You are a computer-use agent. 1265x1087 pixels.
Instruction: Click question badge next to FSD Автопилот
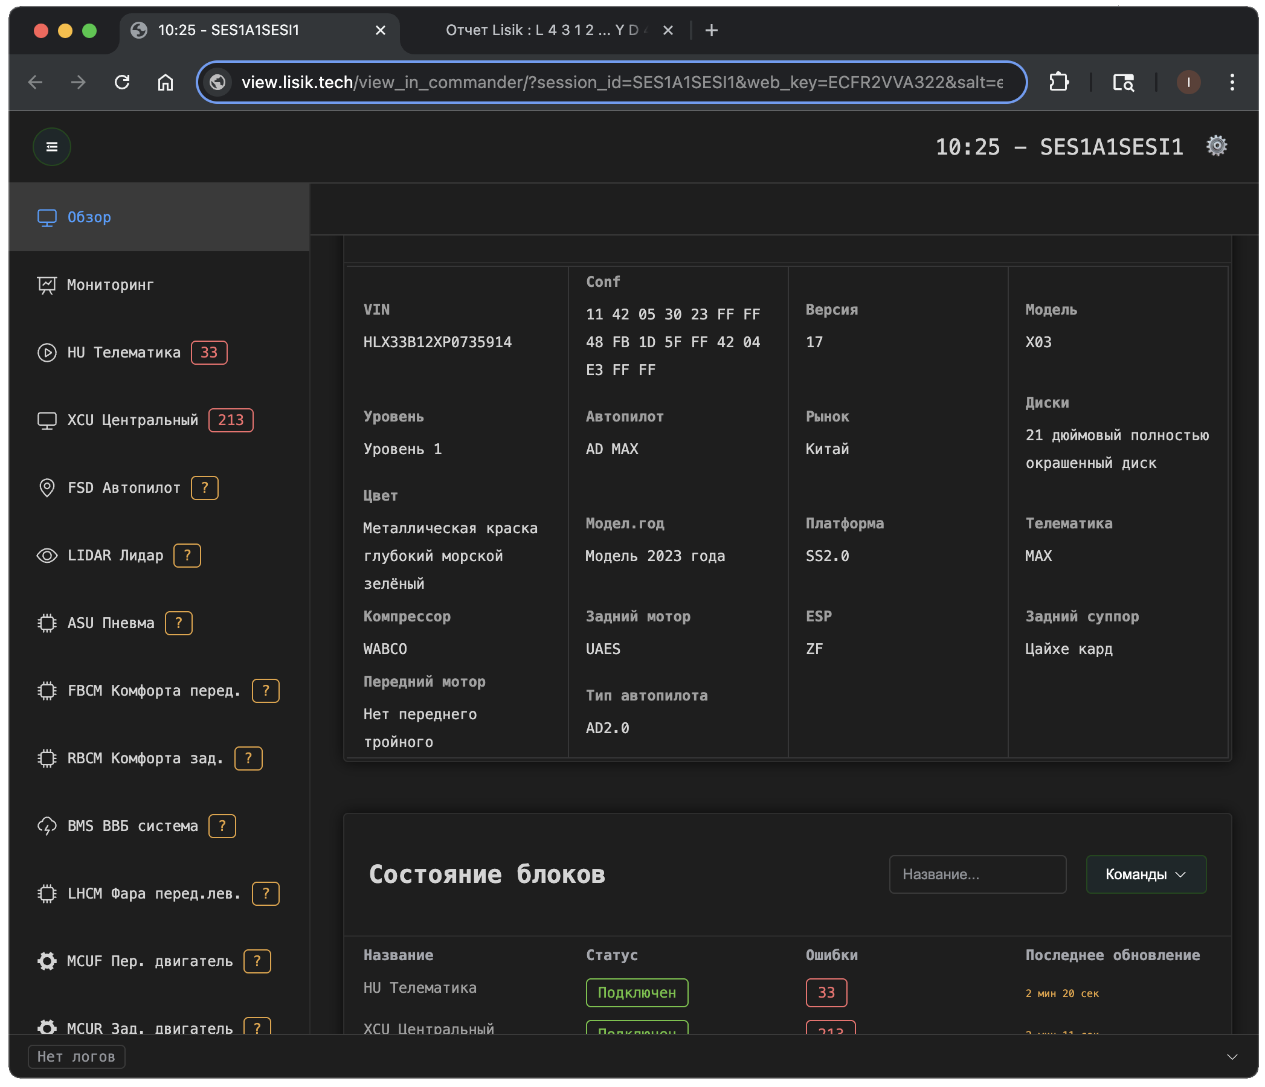pos(205,489)
